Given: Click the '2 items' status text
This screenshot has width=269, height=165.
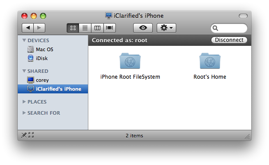Looking at the screenshot, I should click(x=134, y=136).
